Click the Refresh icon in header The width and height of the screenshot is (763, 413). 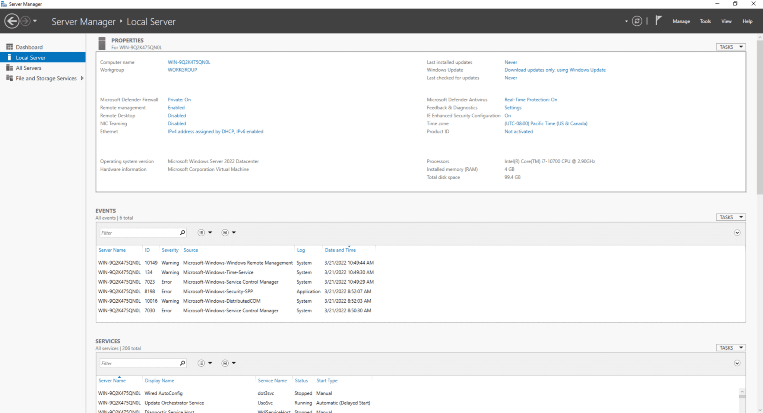(x=637, y=21)
